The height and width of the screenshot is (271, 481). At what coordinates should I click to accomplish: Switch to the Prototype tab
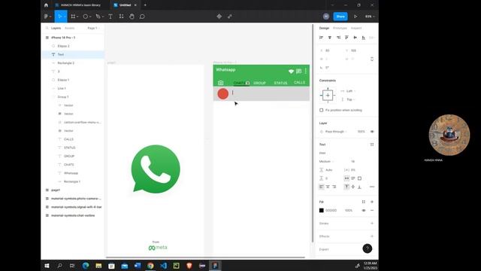coord(340,28)
